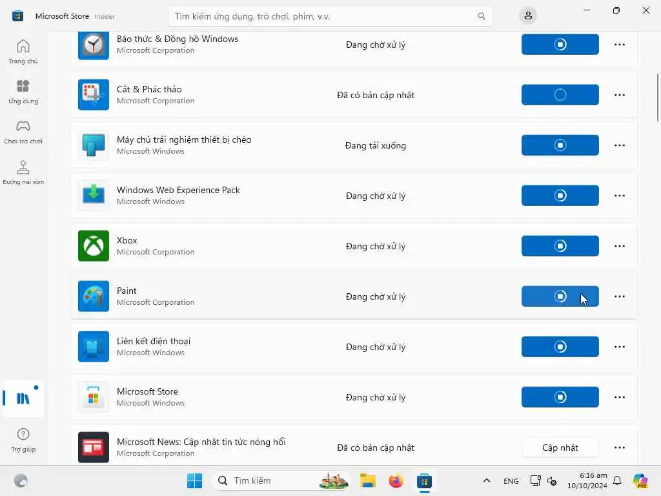Viewport: 661px width, 496px height.
Task: Show hidden system tray icons
Action: tap(487, 480)
